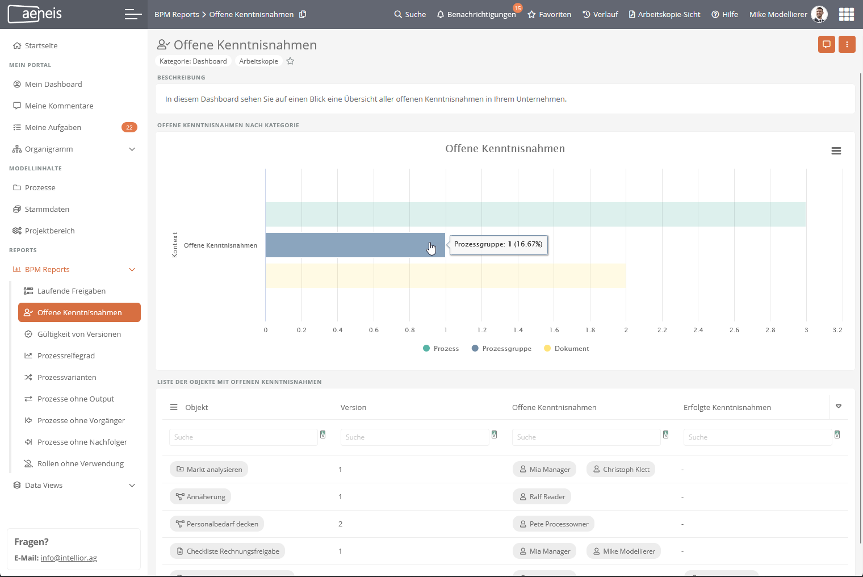Click Pete Processowner user chip
863x577 pixels.
point(554,524)
